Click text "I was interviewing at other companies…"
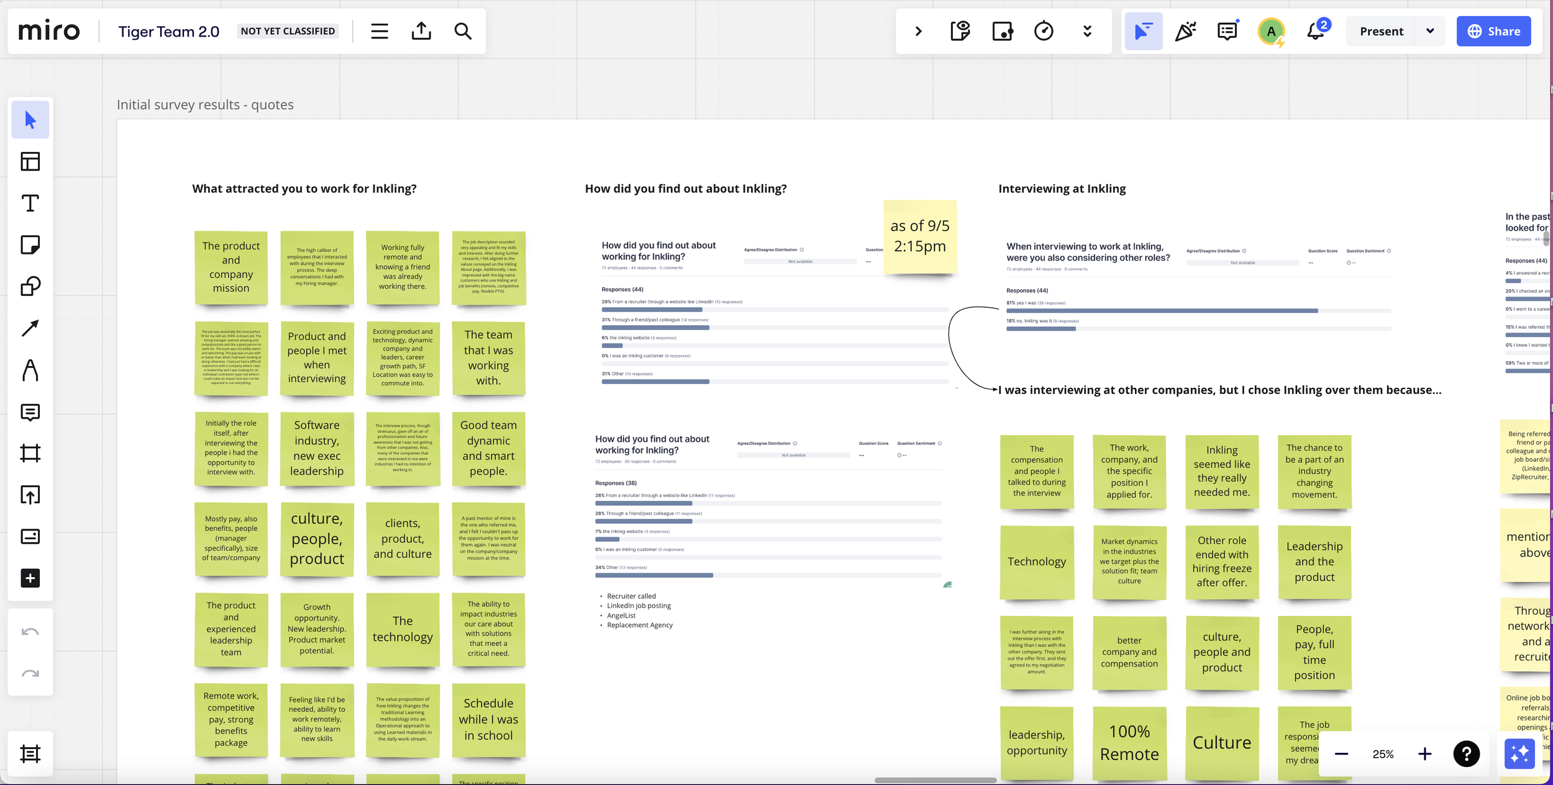The image size is (1553, 785). click(x=1219, y=390)
